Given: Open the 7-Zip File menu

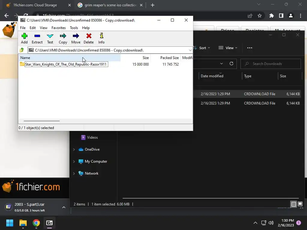Looking at the screenshot, I should coord(23,28).
